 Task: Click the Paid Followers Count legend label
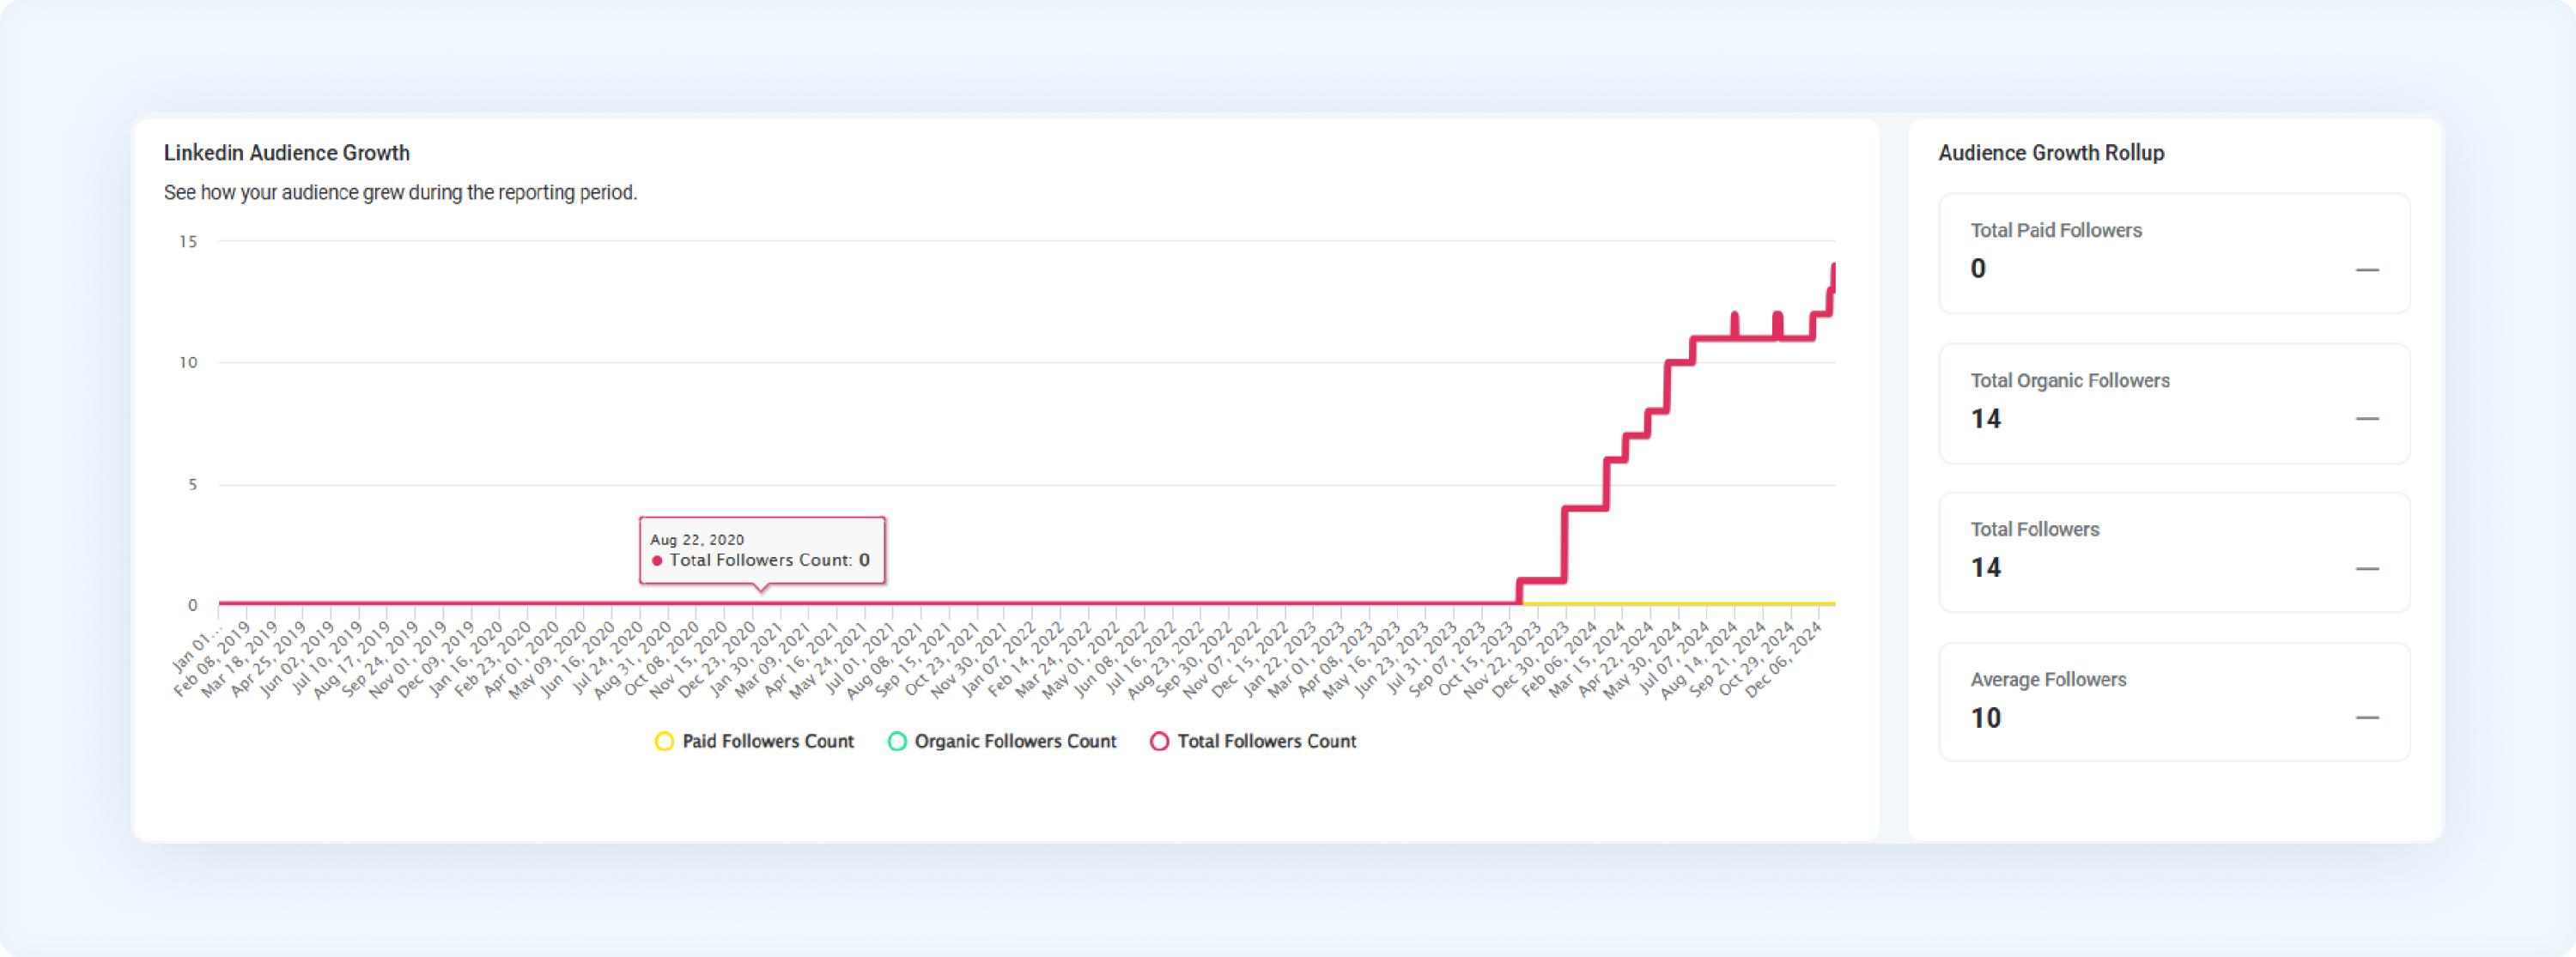[768, 741]
